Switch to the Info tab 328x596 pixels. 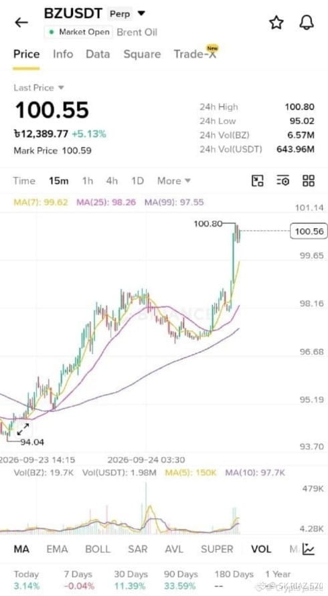tap(63, 54)
